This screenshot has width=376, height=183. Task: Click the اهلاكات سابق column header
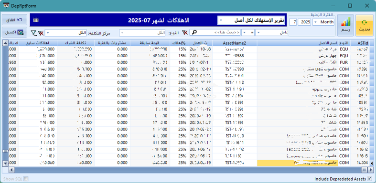[38, 43]
